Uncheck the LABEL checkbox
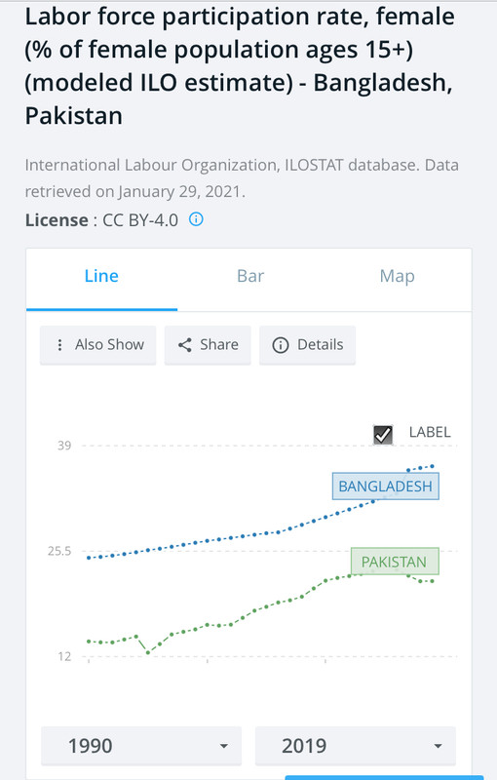The image size is (497, 780). pos(383,435)
